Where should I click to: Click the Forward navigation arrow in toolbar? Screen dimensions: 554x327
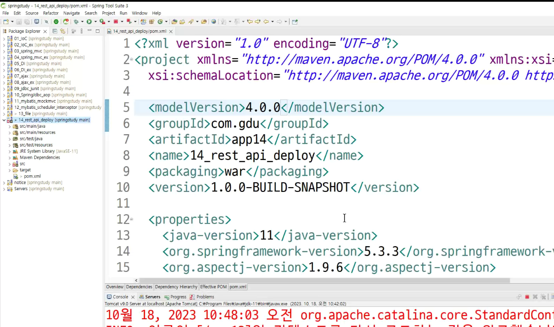click(x=279, y=21)
